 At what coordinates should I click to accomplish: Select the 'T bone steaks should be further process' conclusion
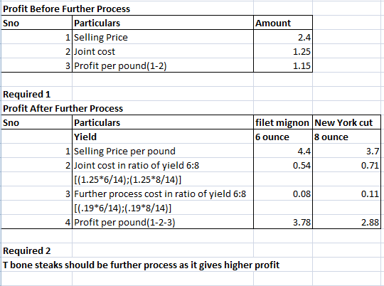[x=141, y=265]
